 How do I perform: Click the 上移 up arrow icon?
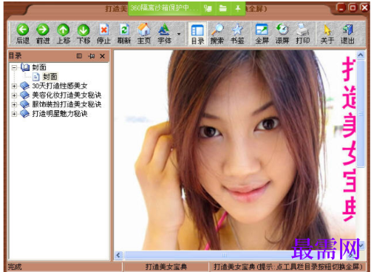pos(64,30)
